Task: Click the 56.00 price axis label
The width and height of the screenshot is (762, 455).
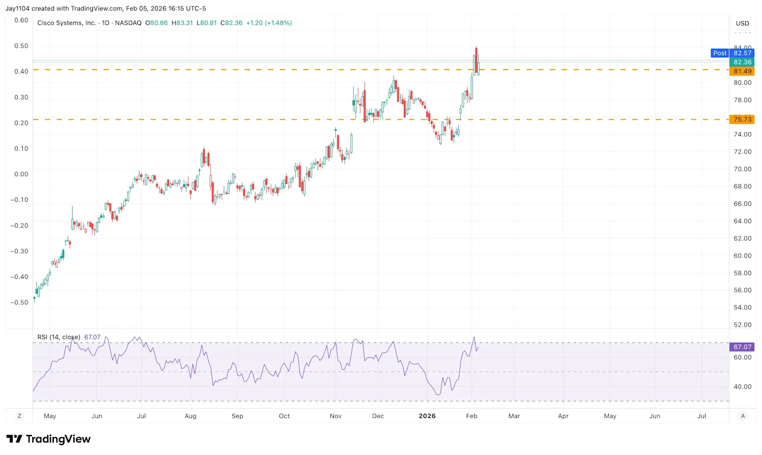Action: (743, 290)
